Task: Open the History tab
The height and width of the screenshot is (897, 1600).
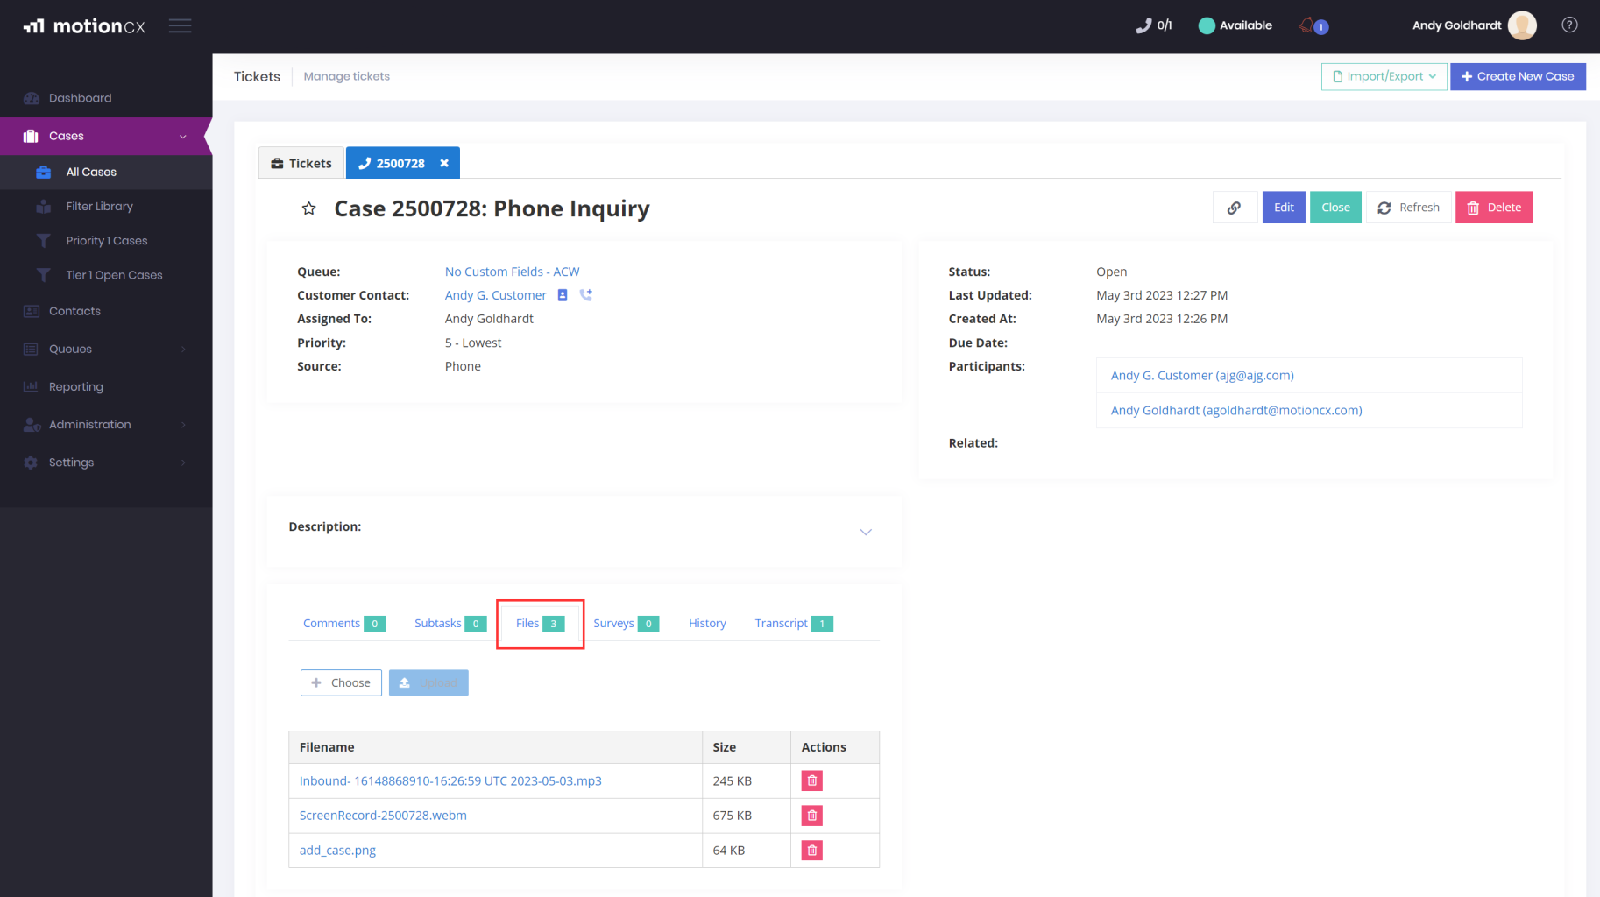Action: [x=707, y=623]
